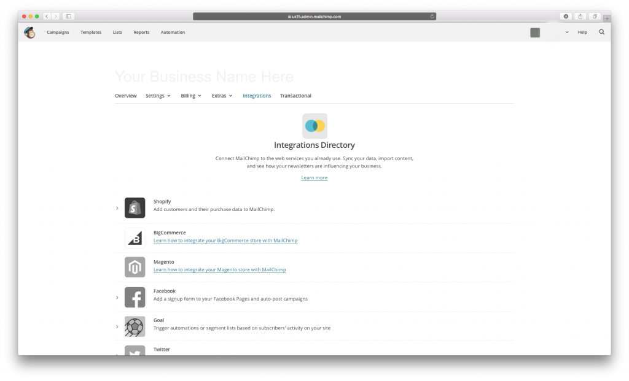This screenshot has width=629, height=381.
Task: Open the Settings dropdown
Action: pos(158,96)
